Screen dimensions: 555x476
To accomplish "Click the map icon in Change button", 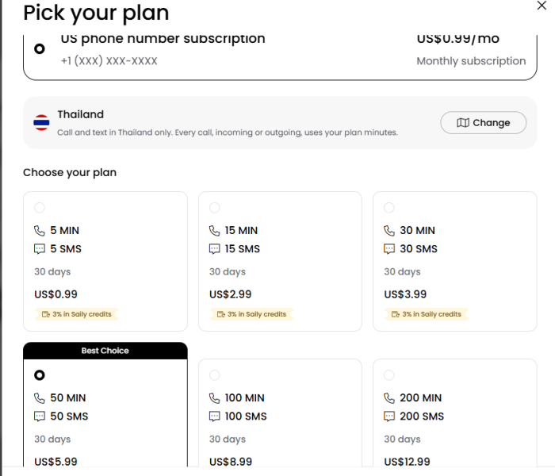I will point(462,122).
